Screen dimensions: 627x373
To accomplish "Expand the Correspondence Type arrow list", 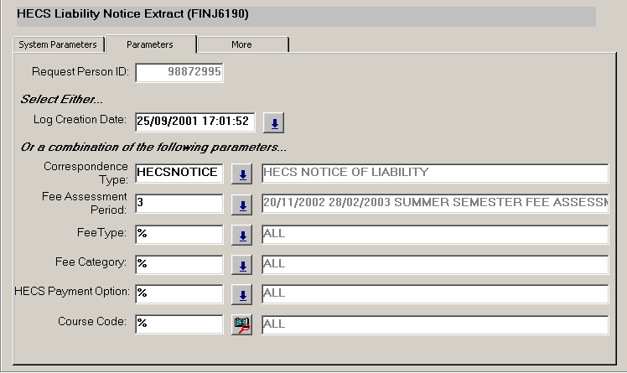I will click(242, 174).
